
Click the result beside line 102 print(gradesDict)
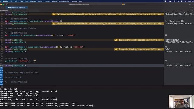pyautogui.click(x=179, y=65)
